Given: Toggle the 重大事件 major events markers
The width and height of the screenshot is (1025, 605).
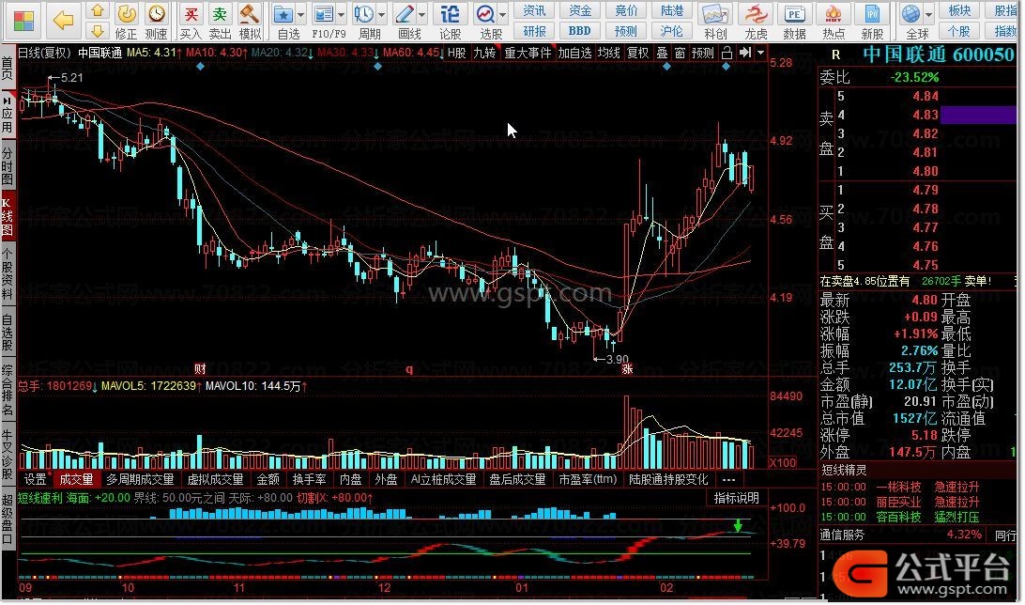Looking at the screenshot, I should click(528, 53).
